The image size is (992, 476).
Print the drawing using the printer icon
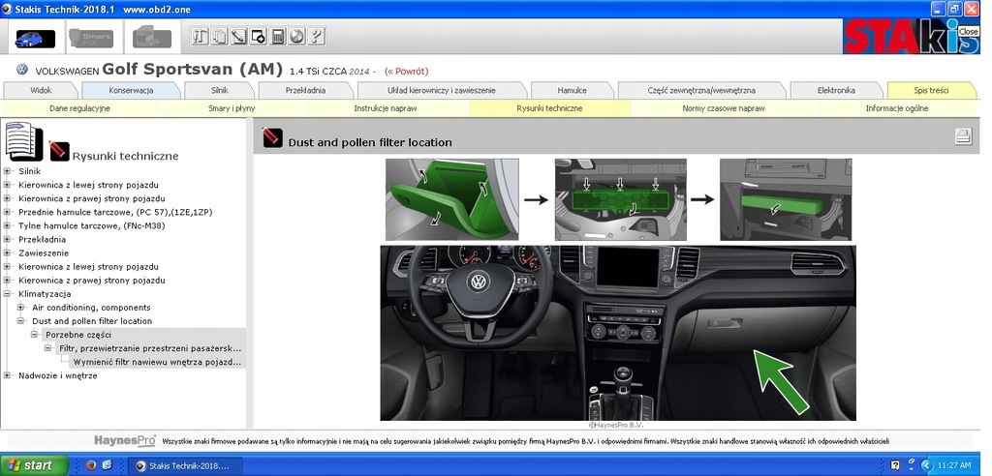click(963, 136)
